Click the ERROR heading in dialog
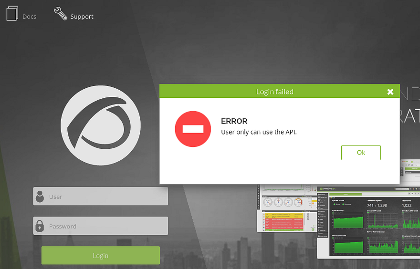Image resolution: width=420 pixels, height=269 pixels. 234,122
